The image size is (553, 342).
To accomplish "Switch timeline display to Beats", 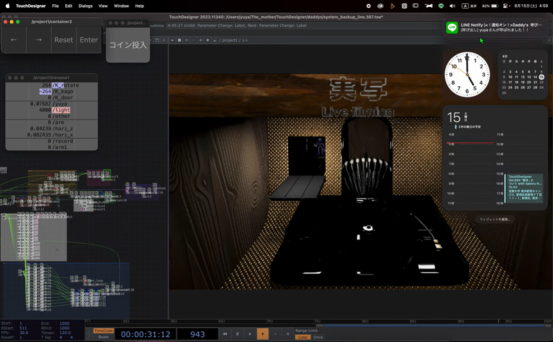I will [x=103, y=337].
